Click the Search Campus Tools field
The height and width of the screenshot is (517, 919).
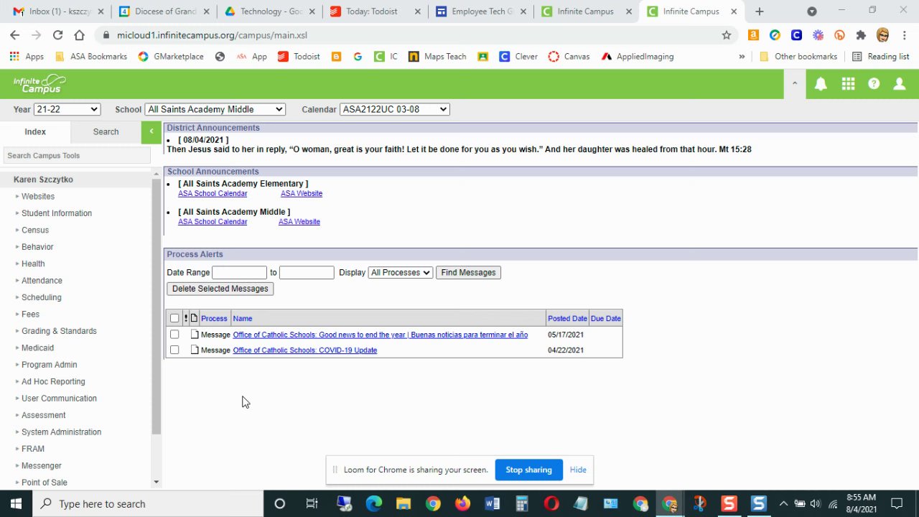tap(75, 156)
